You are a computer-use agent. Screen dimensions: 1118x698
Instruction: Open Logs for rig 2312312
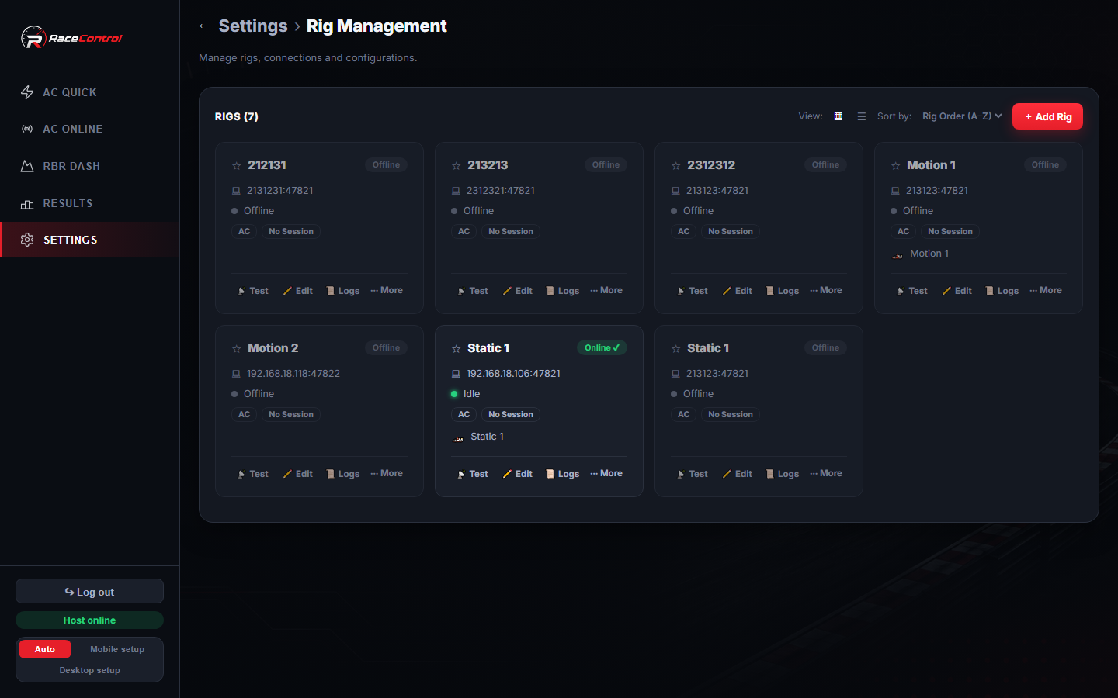(x=783, y=291)
